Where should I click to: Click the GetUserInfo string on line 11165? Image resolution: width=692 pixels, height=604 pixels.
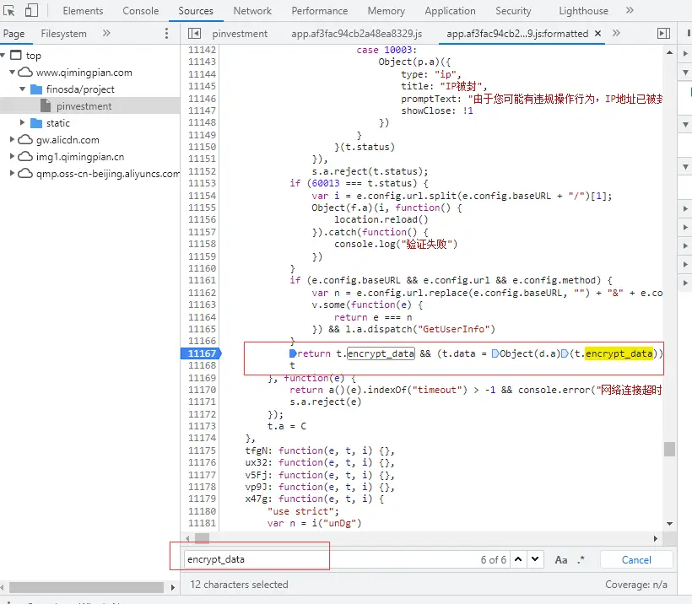tap(454, 329)
